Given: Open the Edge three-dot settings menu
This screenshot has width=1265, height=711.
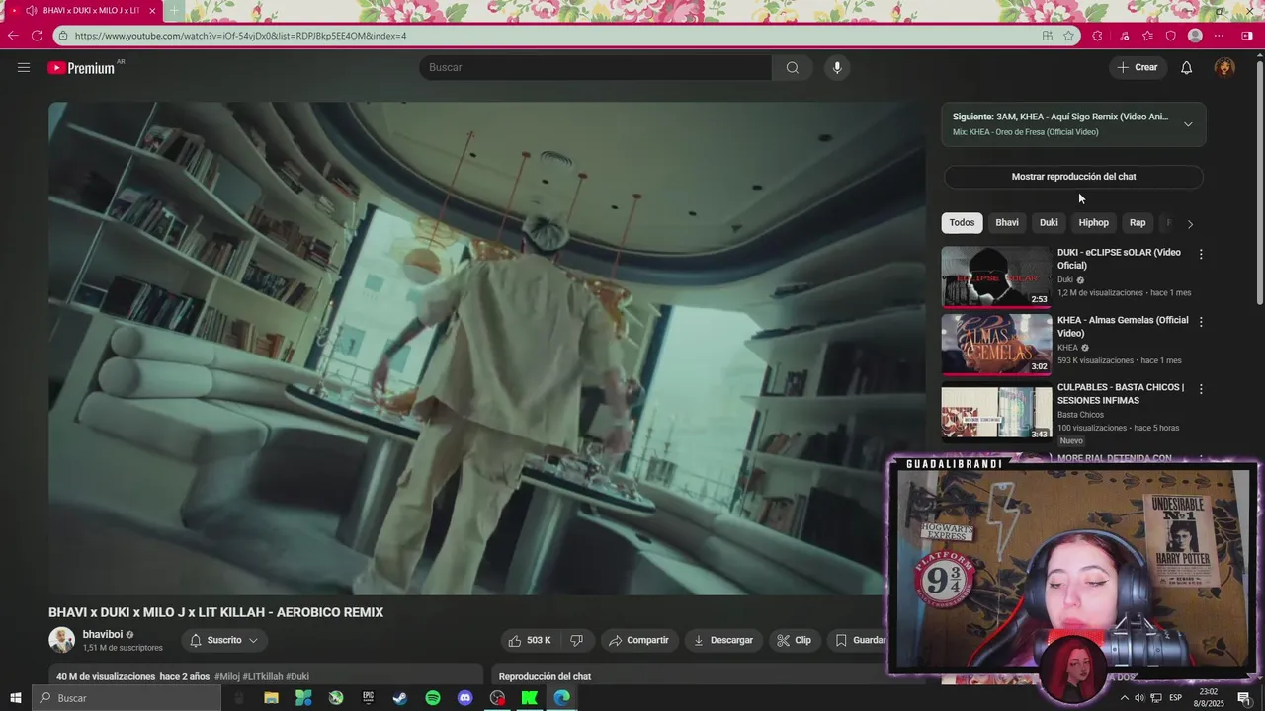Looking at the screenshot, I should click(x=1220, y=36).
